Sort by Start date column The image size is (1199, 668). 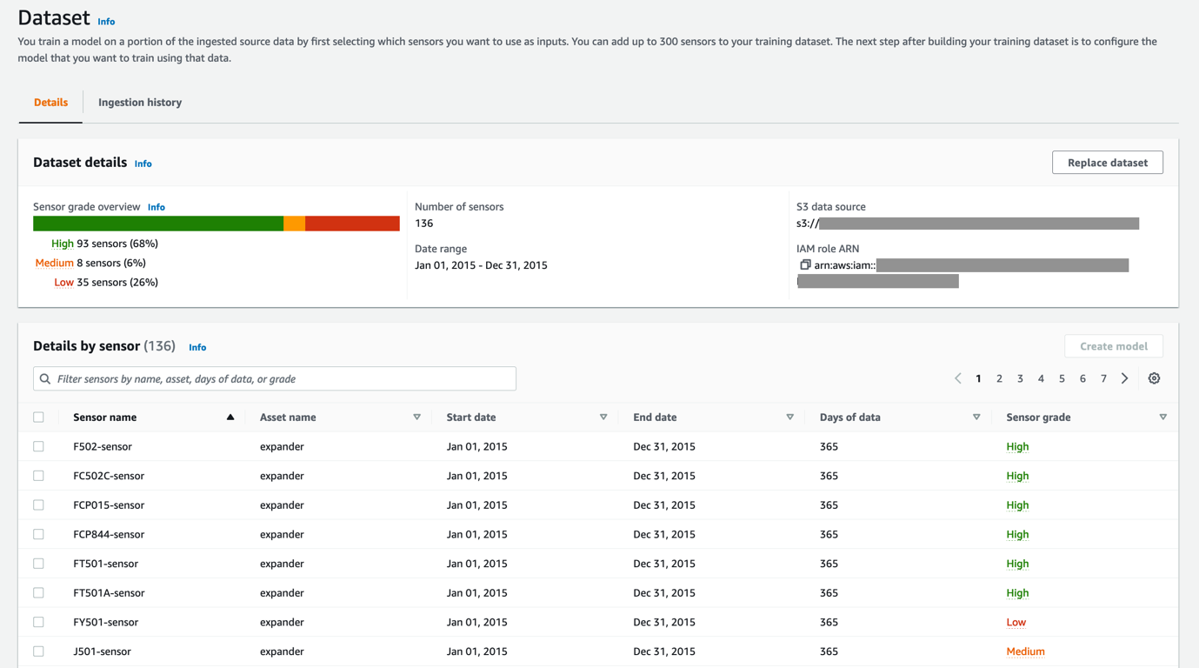pos(603,417)
